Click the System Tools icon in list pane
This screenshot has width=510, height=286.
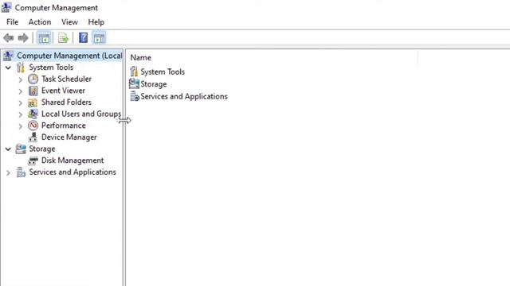[134, 71]
